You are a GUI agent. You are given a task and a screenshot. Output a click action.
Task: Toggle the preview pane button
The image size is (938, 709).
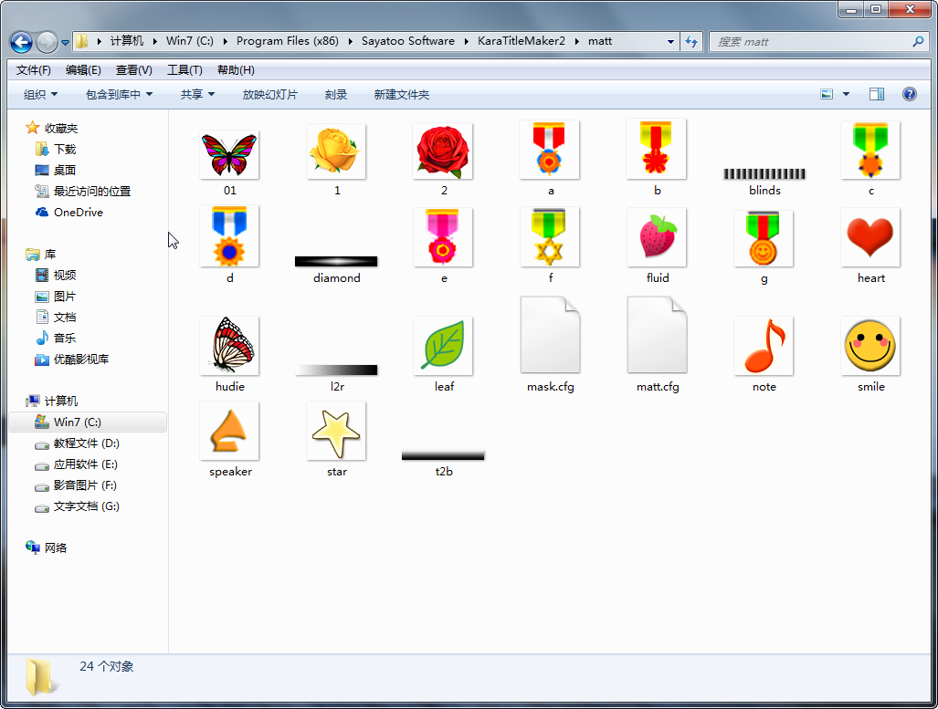(877, 94)
